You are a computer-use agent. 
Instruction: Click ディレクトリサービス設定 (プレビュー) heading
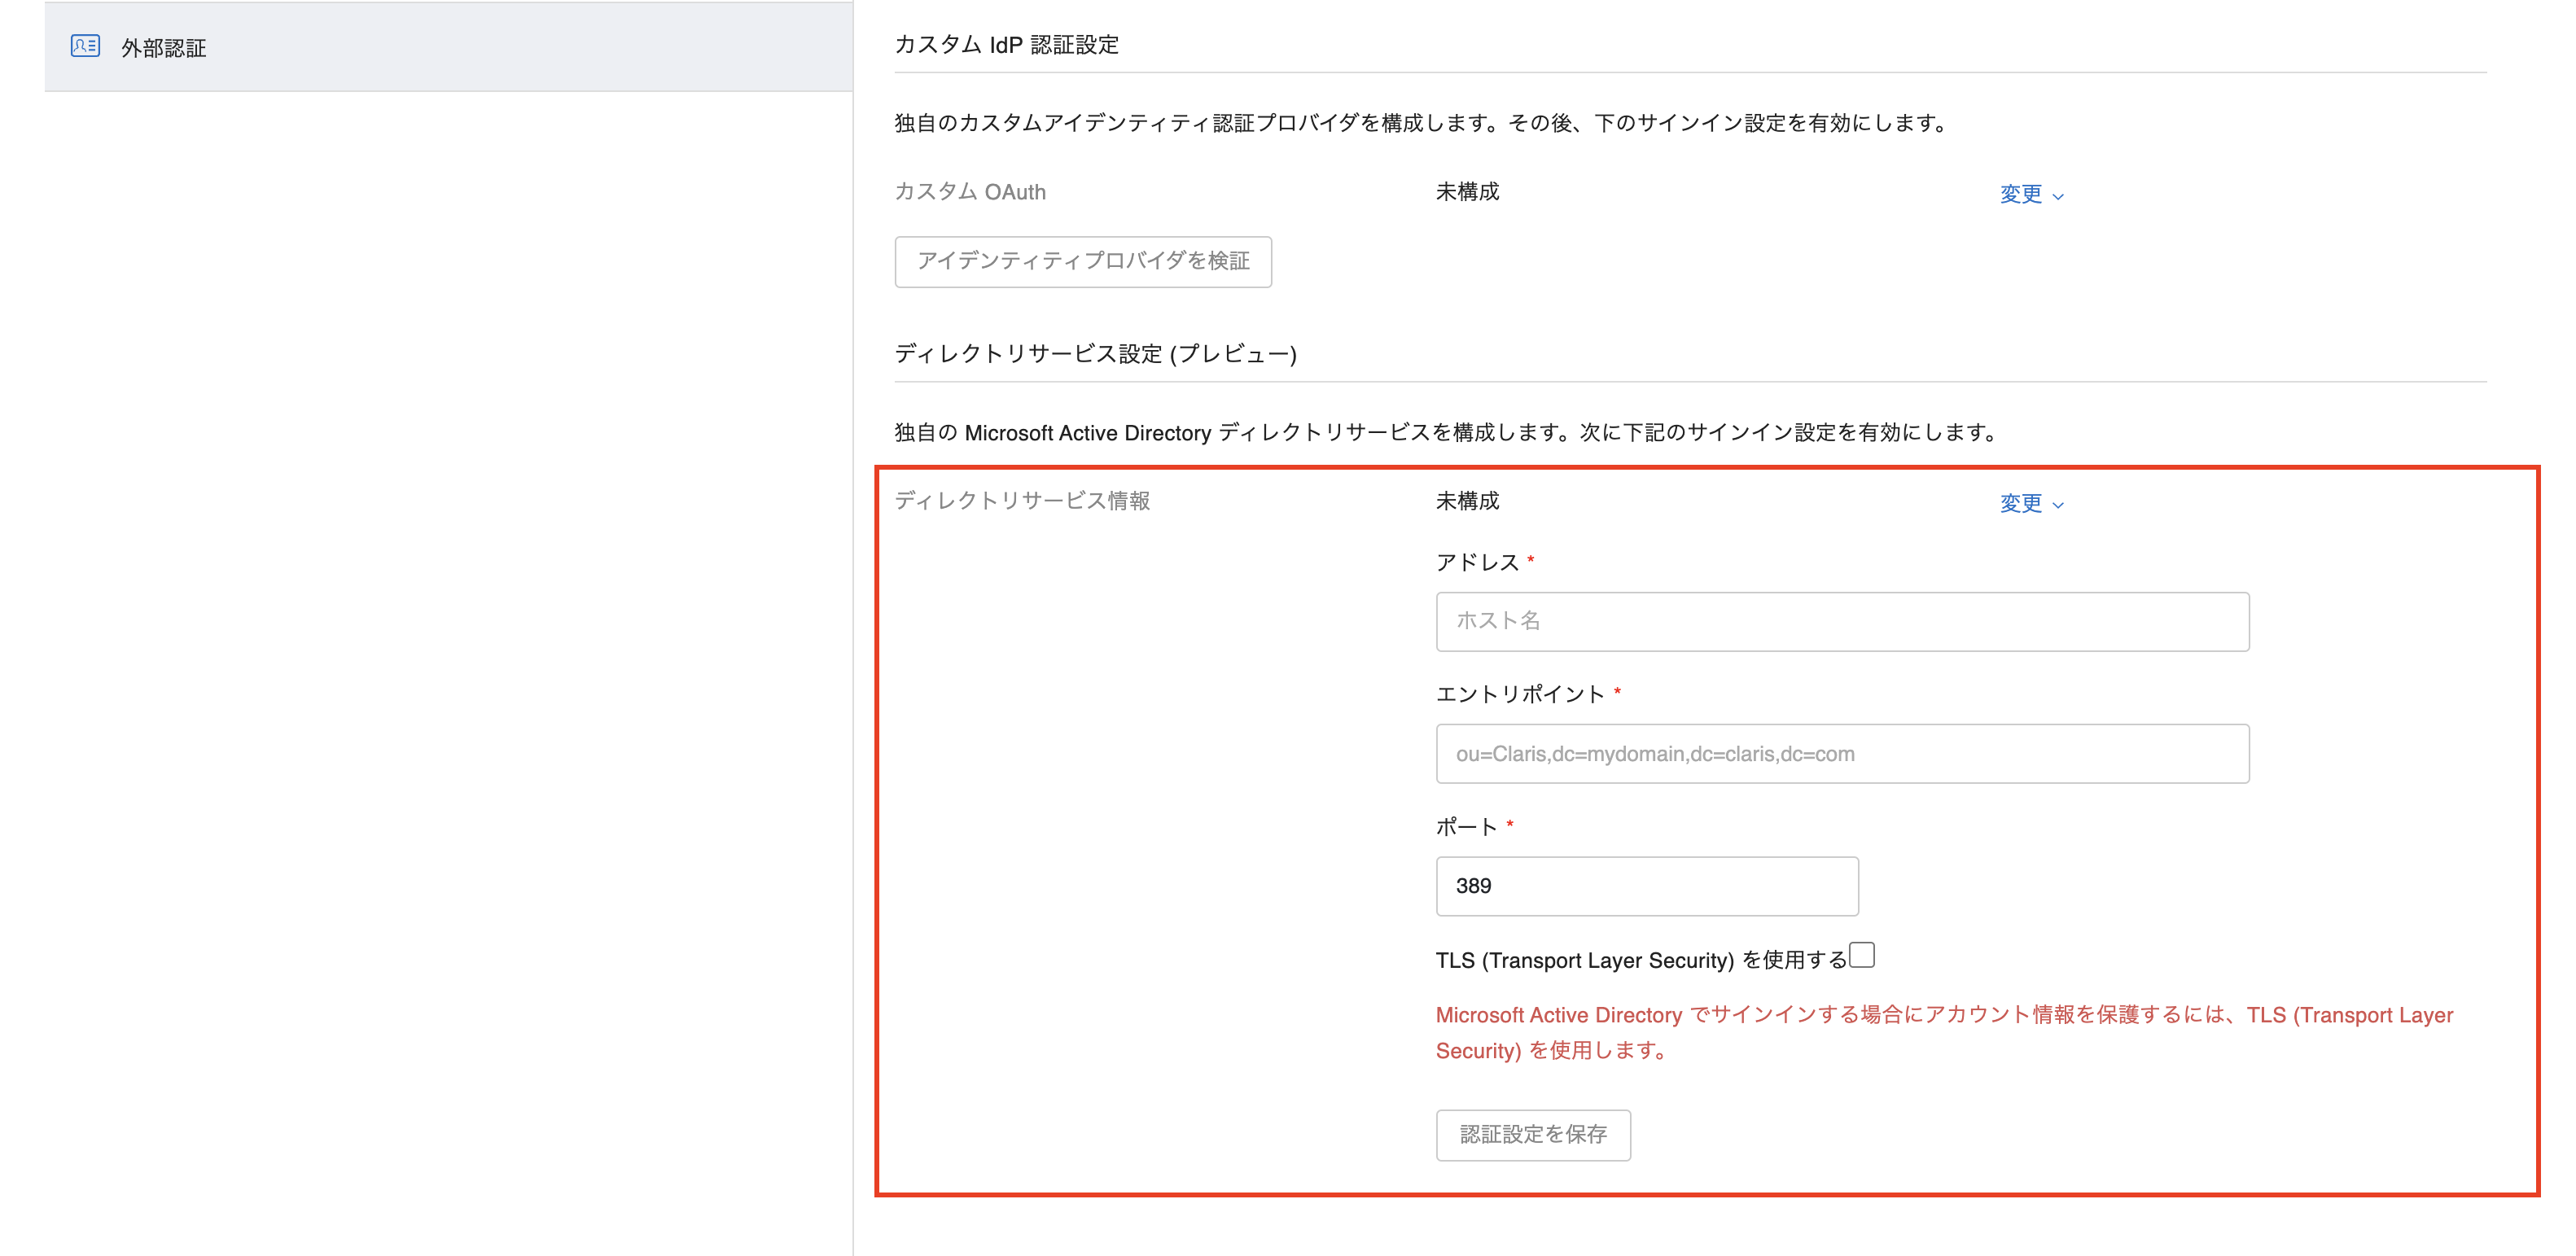(x=1096, y=353)
